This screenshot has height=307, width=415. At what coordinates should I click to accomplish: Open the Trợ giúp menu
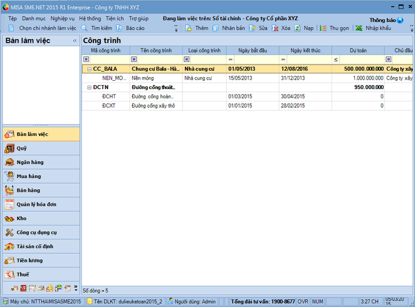[139, 19]
